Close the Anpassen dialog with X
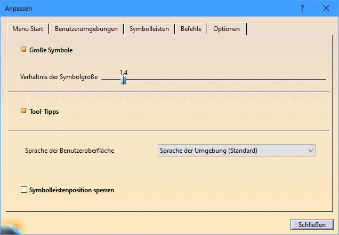 tap(326, 9)
